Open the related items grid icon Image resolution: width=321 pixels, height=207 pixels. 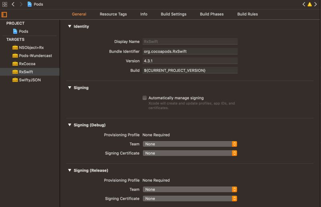pyautogui.click(x=5, y=4)
